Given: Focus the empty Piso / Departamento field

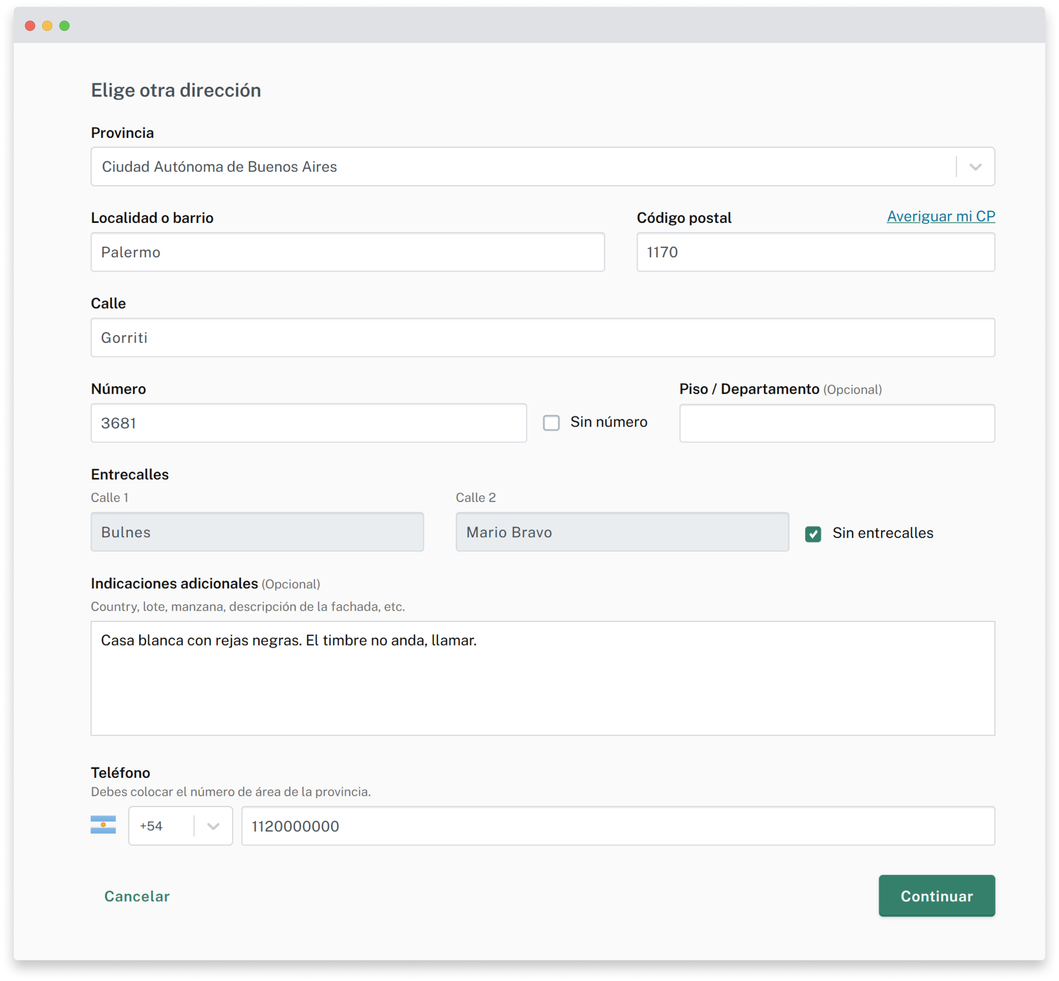Looking at the screenshot, I should coord(837,423).
